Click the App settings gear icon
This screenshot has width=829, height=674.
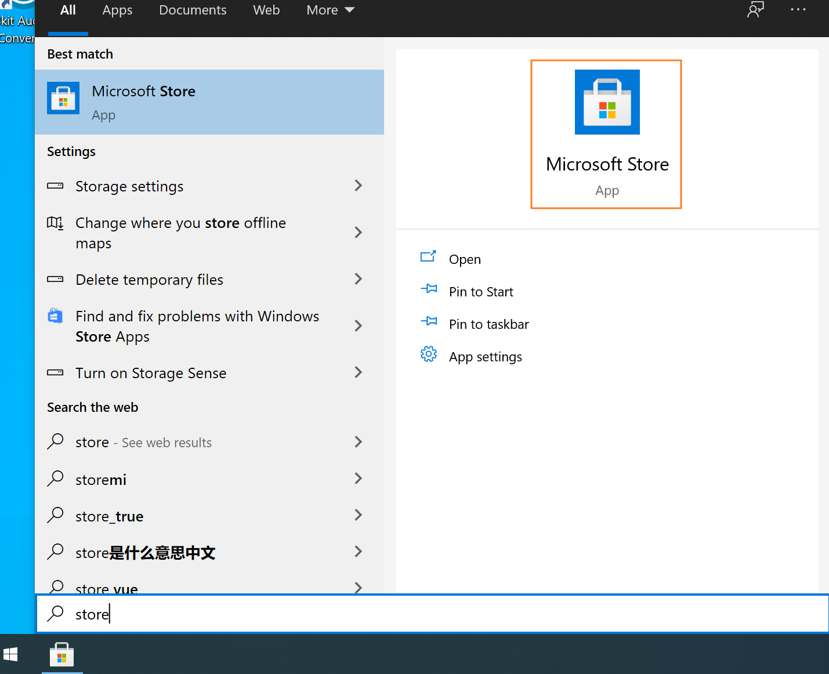(429, 354)
